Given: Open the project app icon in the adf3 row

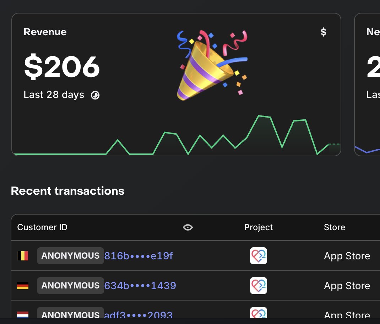Looking at the screenshot, I should pos(258,313).
